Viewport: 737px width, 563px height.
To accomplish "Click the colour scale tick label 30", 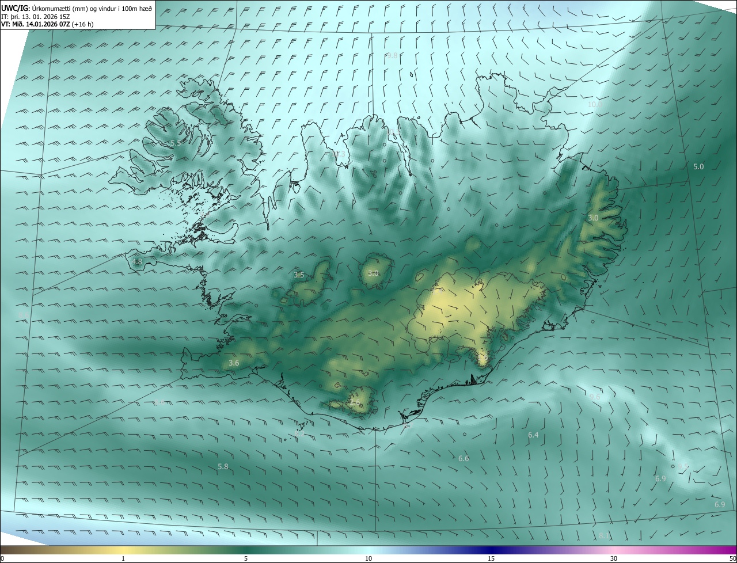I will 614,558.
